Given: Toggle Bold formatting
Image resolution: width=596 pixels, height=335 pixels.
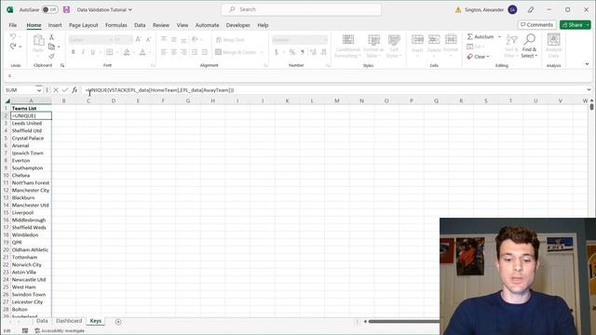Looking at the screenshot, I should (73, 52).
